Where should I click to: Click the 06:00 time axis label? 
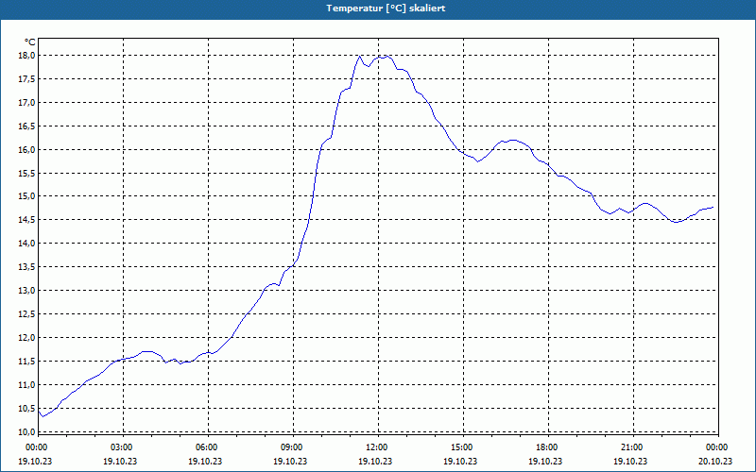pyautogui.click(x=207, y=447)
